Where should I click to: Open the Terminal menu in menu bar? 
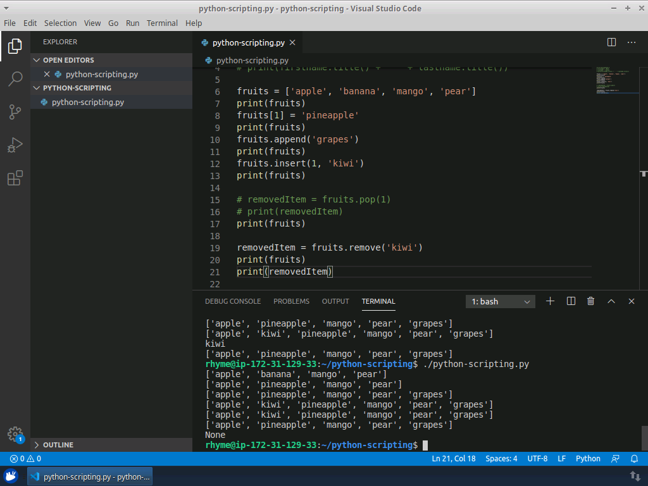coord(162,23)
